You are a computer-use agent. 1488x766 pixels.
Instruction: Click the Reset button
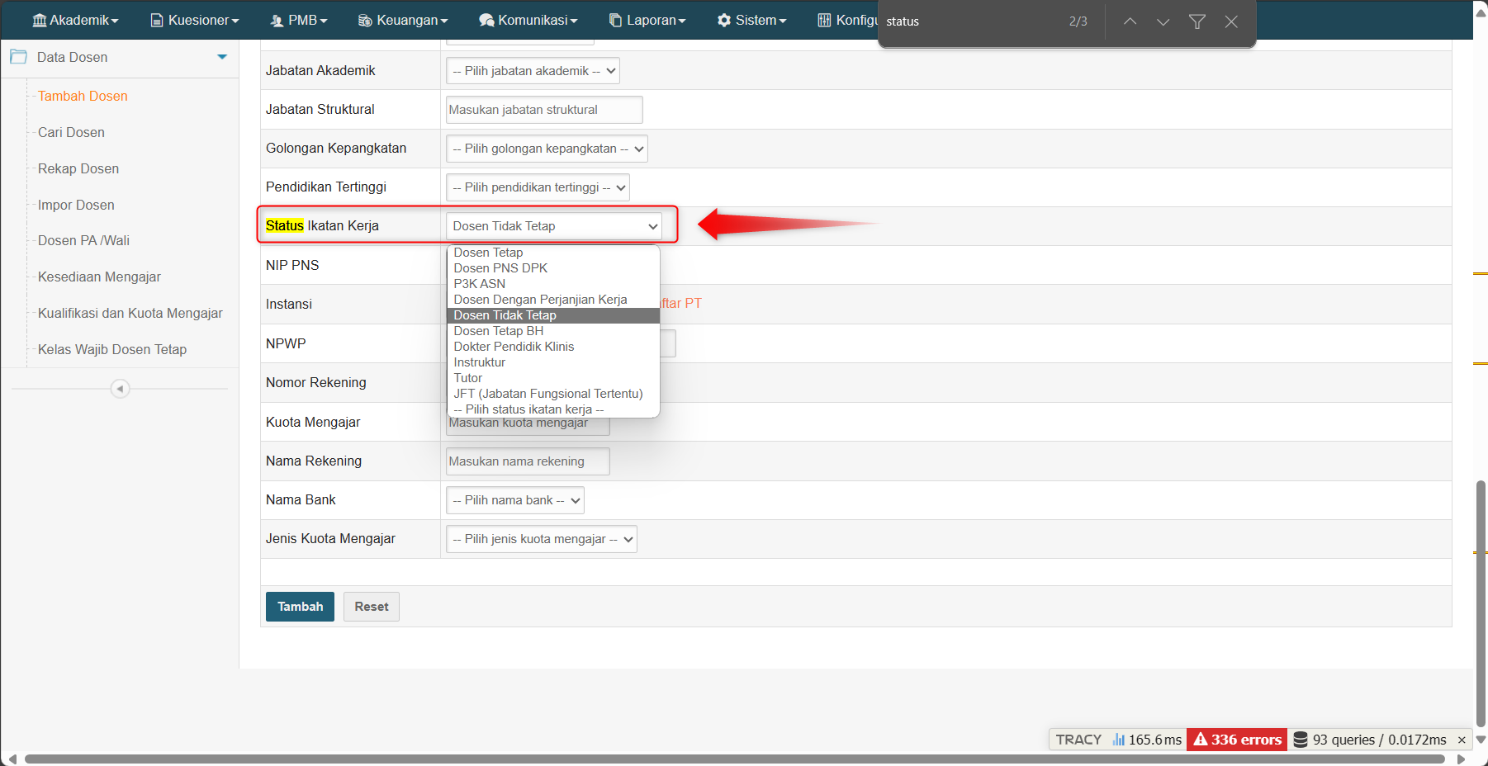pos(371,607)
